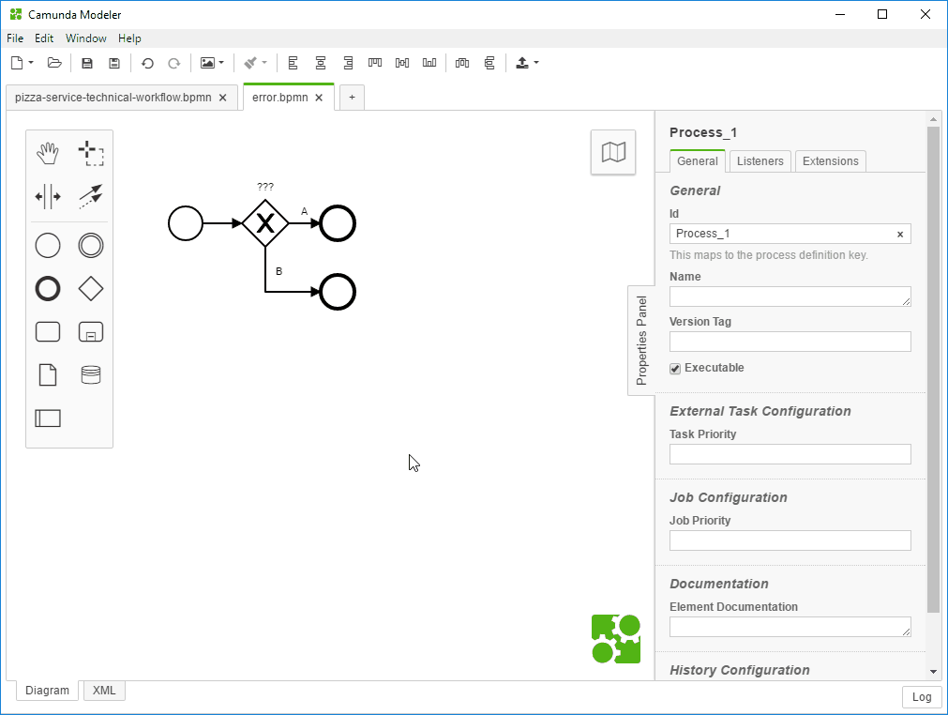Open a file from disk icon
The width and height of the screenshot is (948, 715).
[x=54, y=63]
